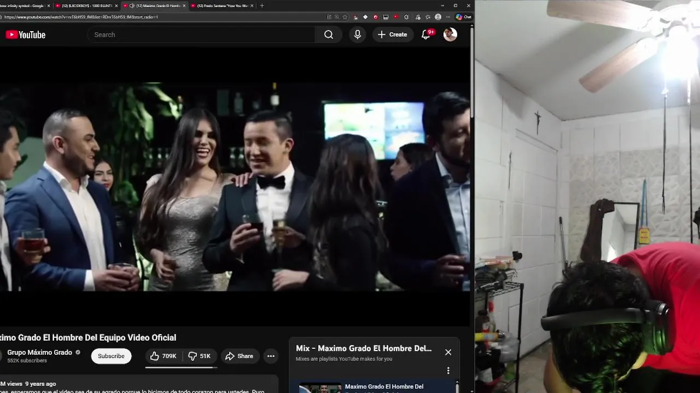
Task: Open the Favorites list icon
Action: [428, 17]
